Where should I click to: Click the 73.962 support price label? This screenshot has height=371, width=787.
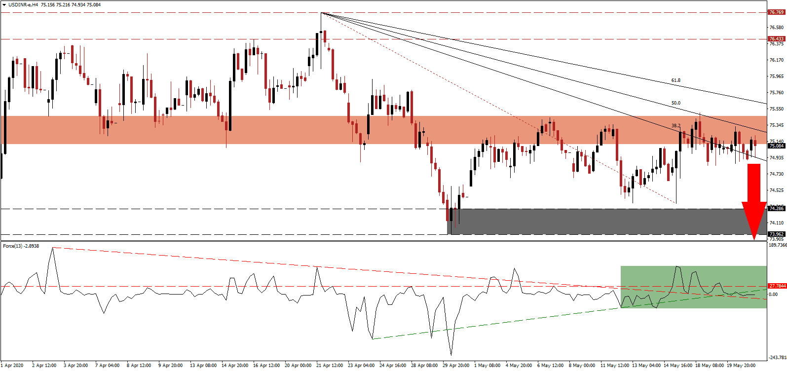click(776, 234)
